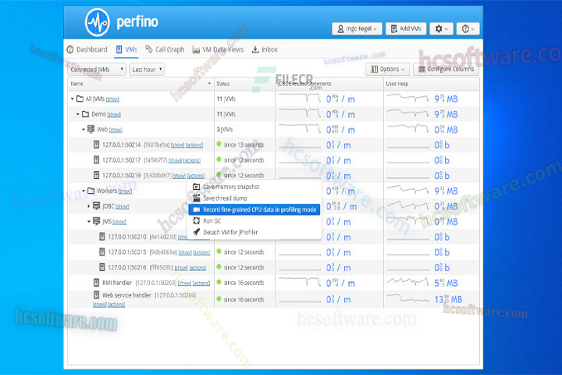Click the Detach VM rocket icon
The image size is (562, 375).
[196, 232]
